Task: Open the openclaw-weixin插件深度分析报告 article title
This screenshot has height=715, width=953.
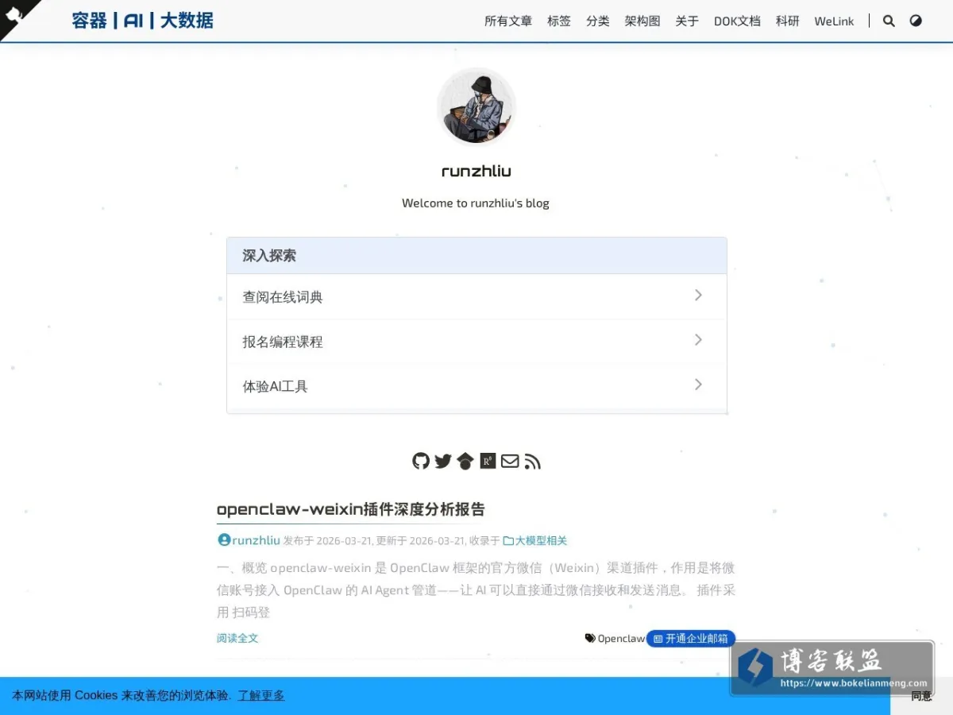Action: (351, 508)
